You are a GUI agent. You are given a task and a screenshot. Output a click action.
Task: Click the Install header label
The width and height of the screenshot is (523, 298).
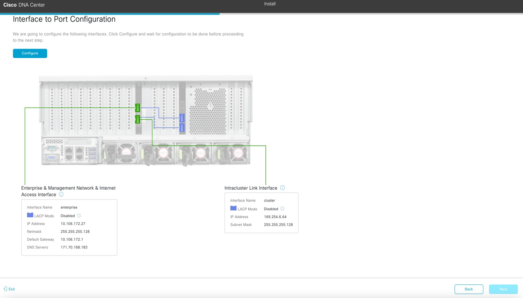click(x=270, y=4)
